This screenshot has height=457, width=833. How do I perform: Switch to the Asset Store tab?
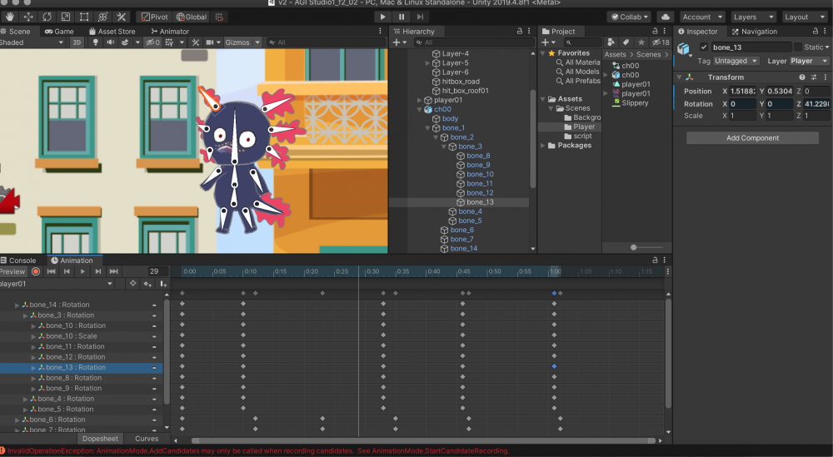[112, 32]
